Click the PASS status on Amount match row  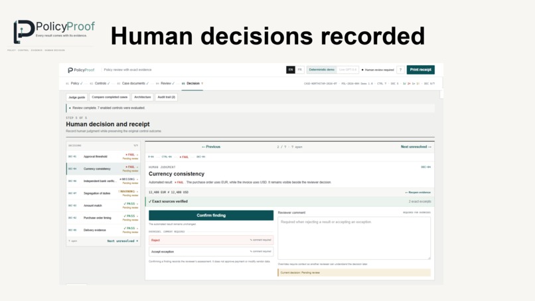129,204
